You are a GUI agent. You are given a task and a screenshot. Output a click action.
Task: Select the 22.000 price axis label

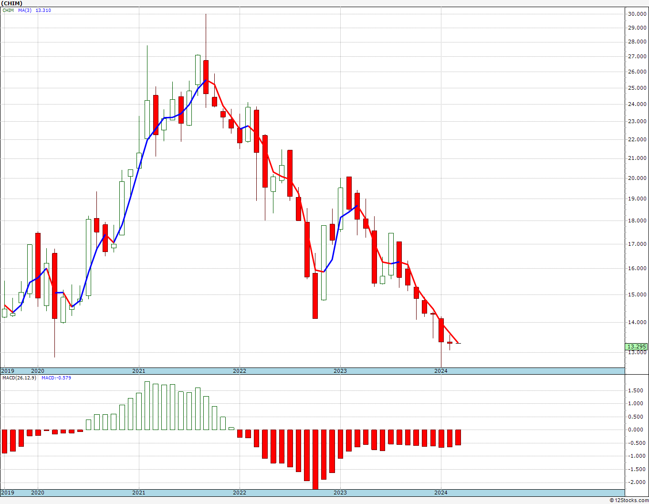(x=638, y=139)
